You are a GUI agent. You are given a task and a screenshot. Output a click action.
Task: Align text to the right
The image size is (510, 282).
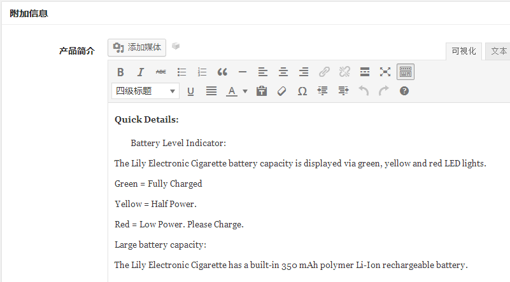tap(304, 72)
